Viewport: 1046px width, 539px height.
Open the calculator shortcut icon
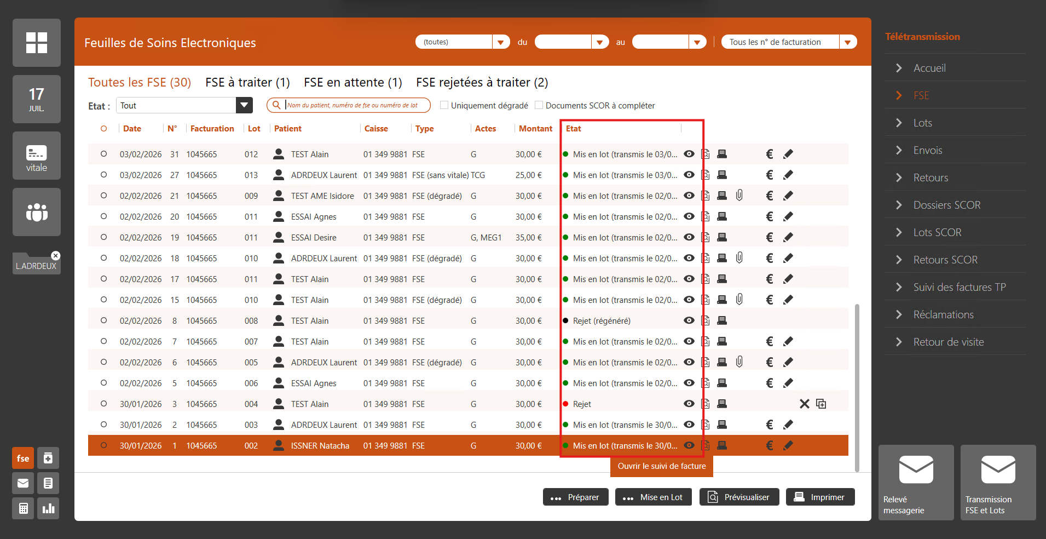point(23,508)
